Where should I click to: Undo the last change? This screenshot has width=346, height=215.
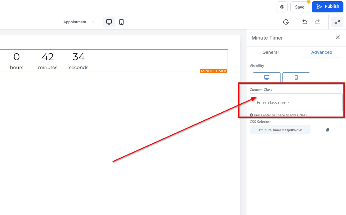305,22
